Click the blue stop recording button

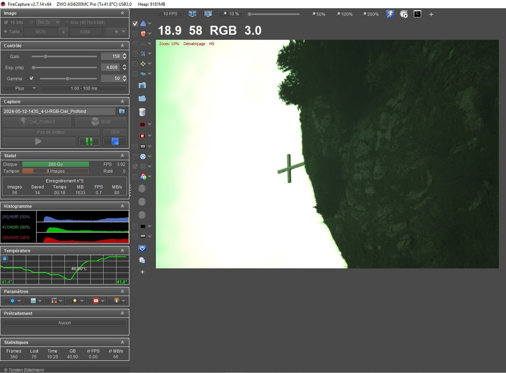(115, 141)
